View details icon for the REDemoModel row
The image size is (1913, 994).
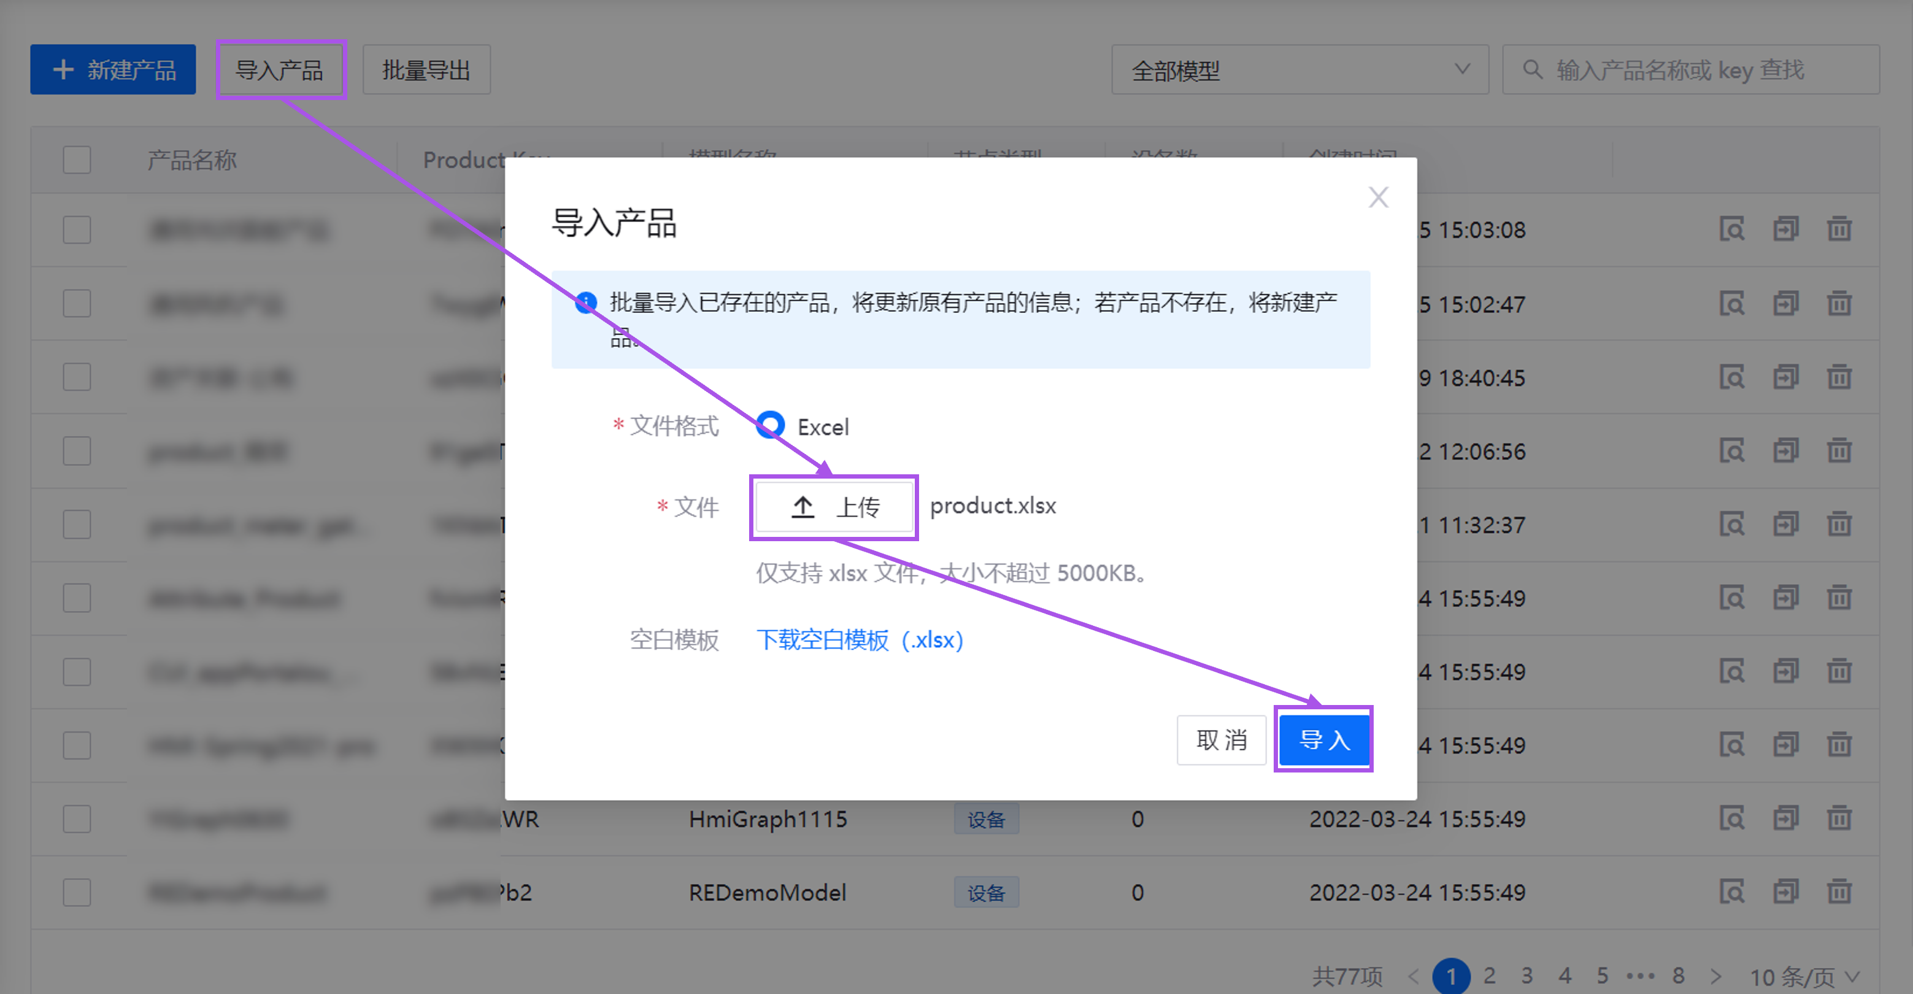click(x=1732, y=892)
